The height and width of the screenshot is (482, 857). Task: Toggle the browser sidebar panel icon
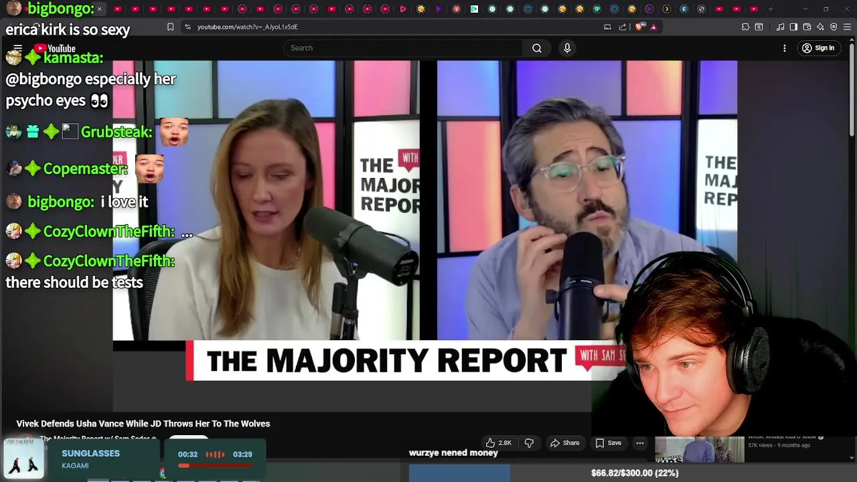(x=793, y=27)
